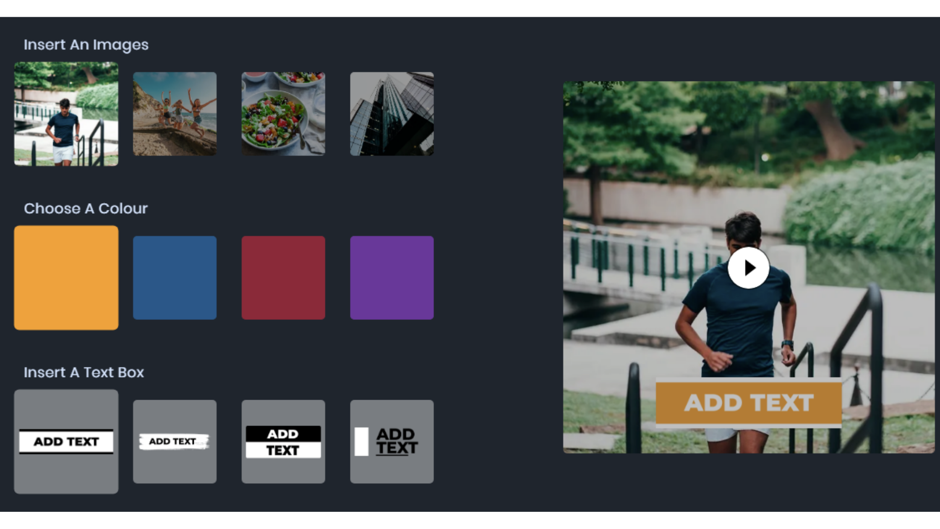
Task: Click Insert An Images section header
Action: [86, 44]
